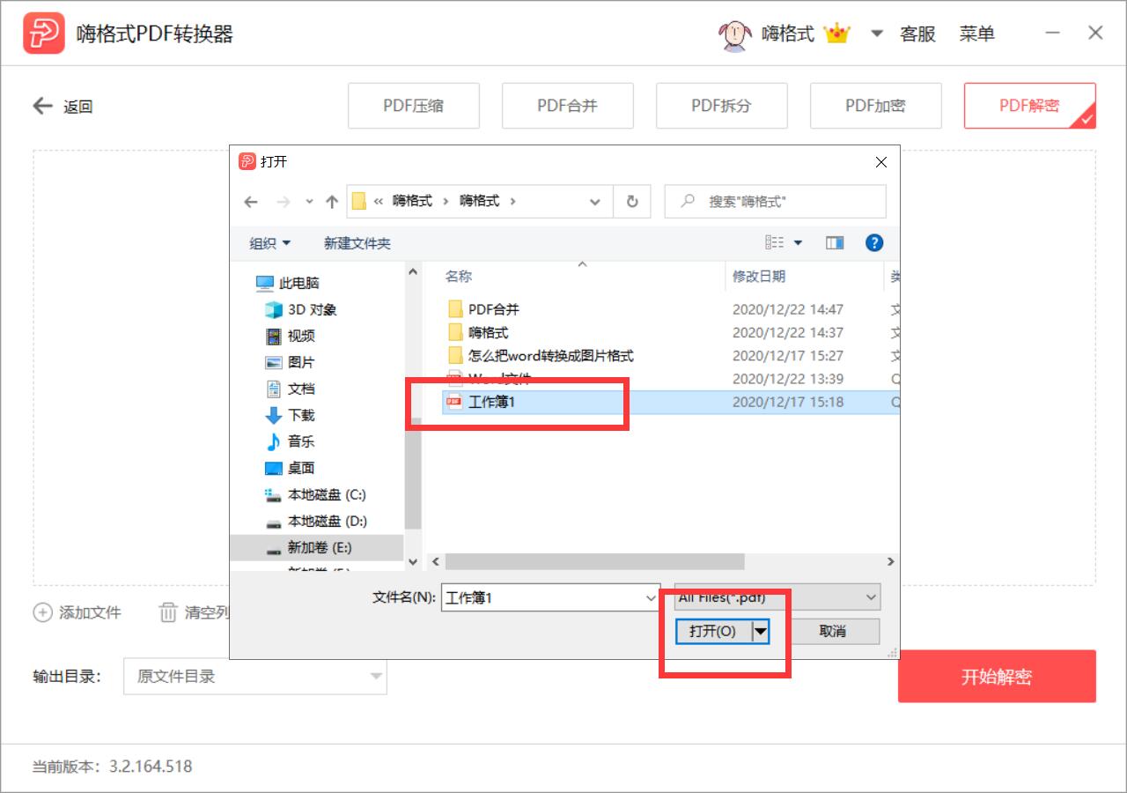Expand the 文件名 dropdown arrow
This screenshot has width=1127, height=793.
tap(651, 598)
